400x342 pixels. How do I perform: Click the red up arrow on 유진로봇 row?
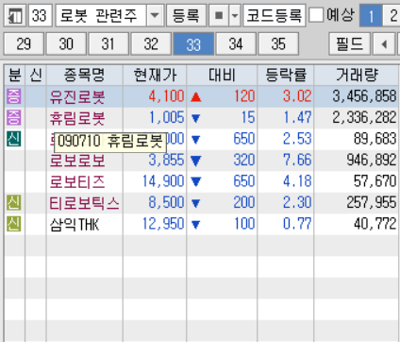click(x=195, y=97)
